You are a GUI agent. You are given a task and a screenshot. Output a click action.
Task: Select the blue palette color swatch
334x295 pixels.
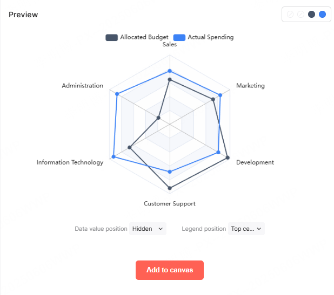pyautogui.click(x=322, y=15)
